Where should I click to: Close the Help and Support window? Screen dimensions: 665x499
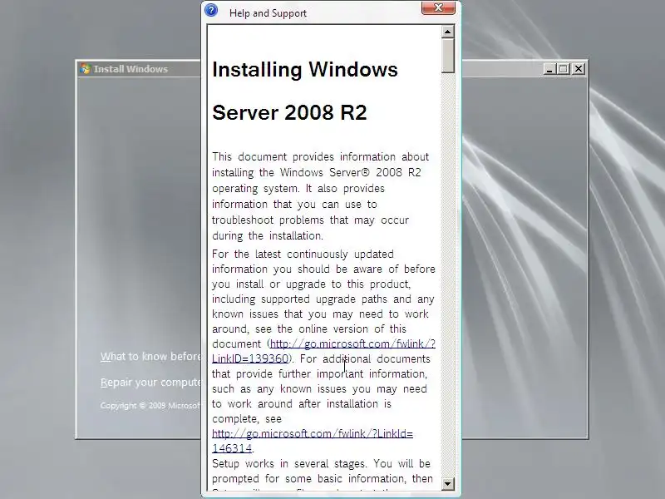(438, 8)
